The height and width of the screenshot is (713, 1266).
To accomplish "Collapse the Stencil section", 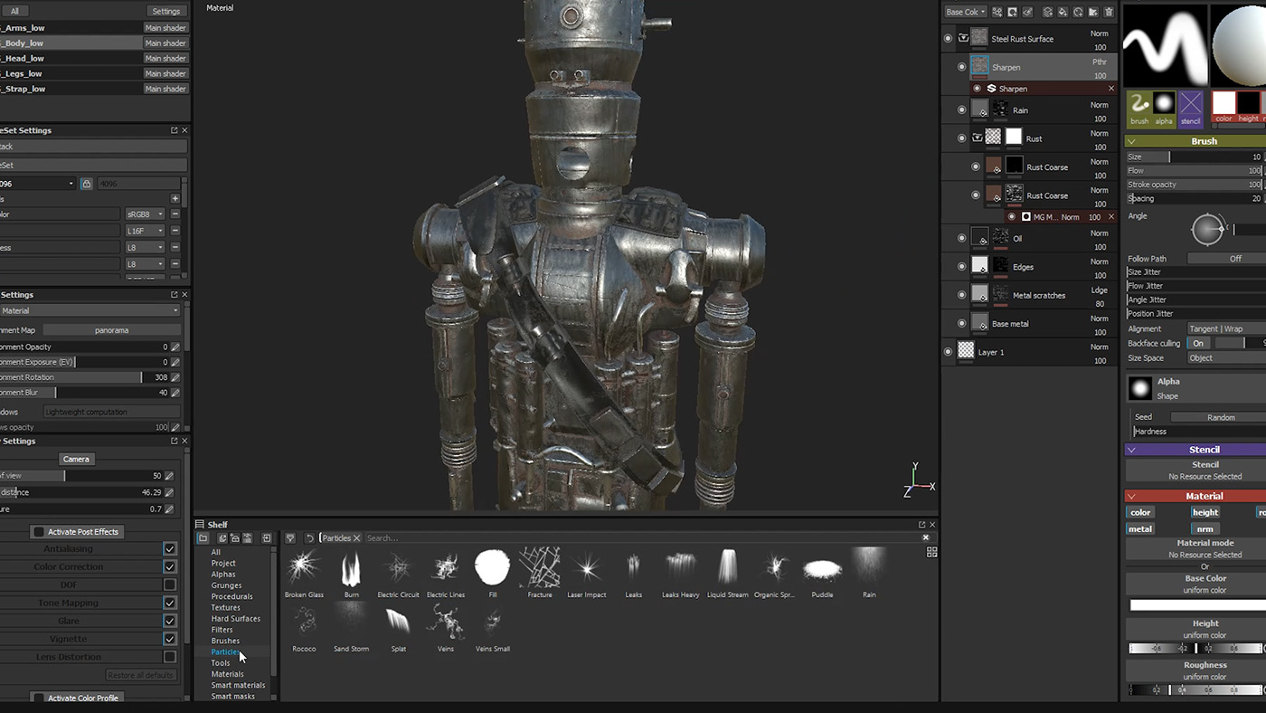I will pos(1131,450).
